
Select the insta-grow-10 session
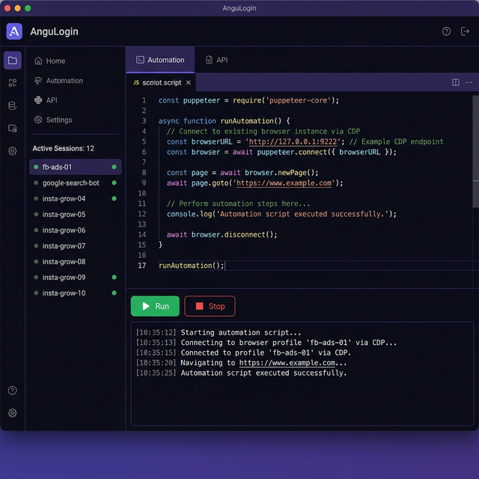pyautogui.click(x=76, y=293)
